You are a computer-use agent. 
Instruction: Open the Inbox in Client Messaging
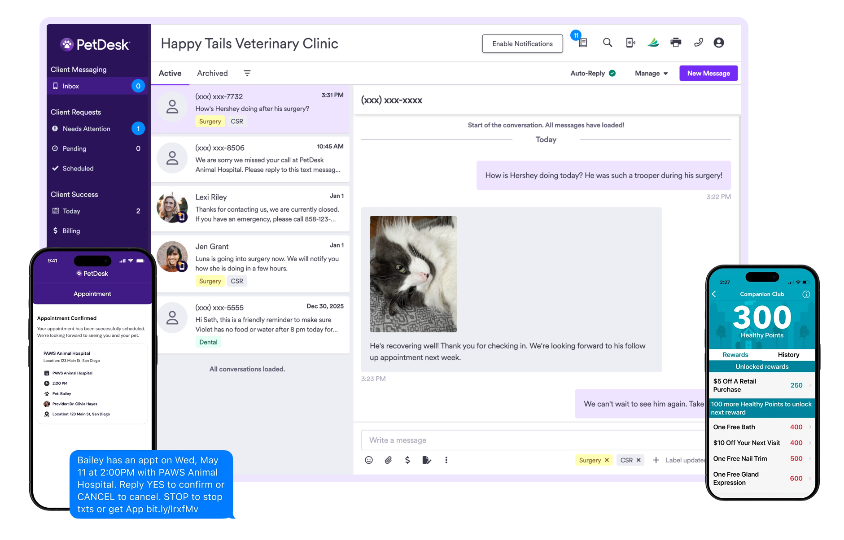tap(98, 86)
